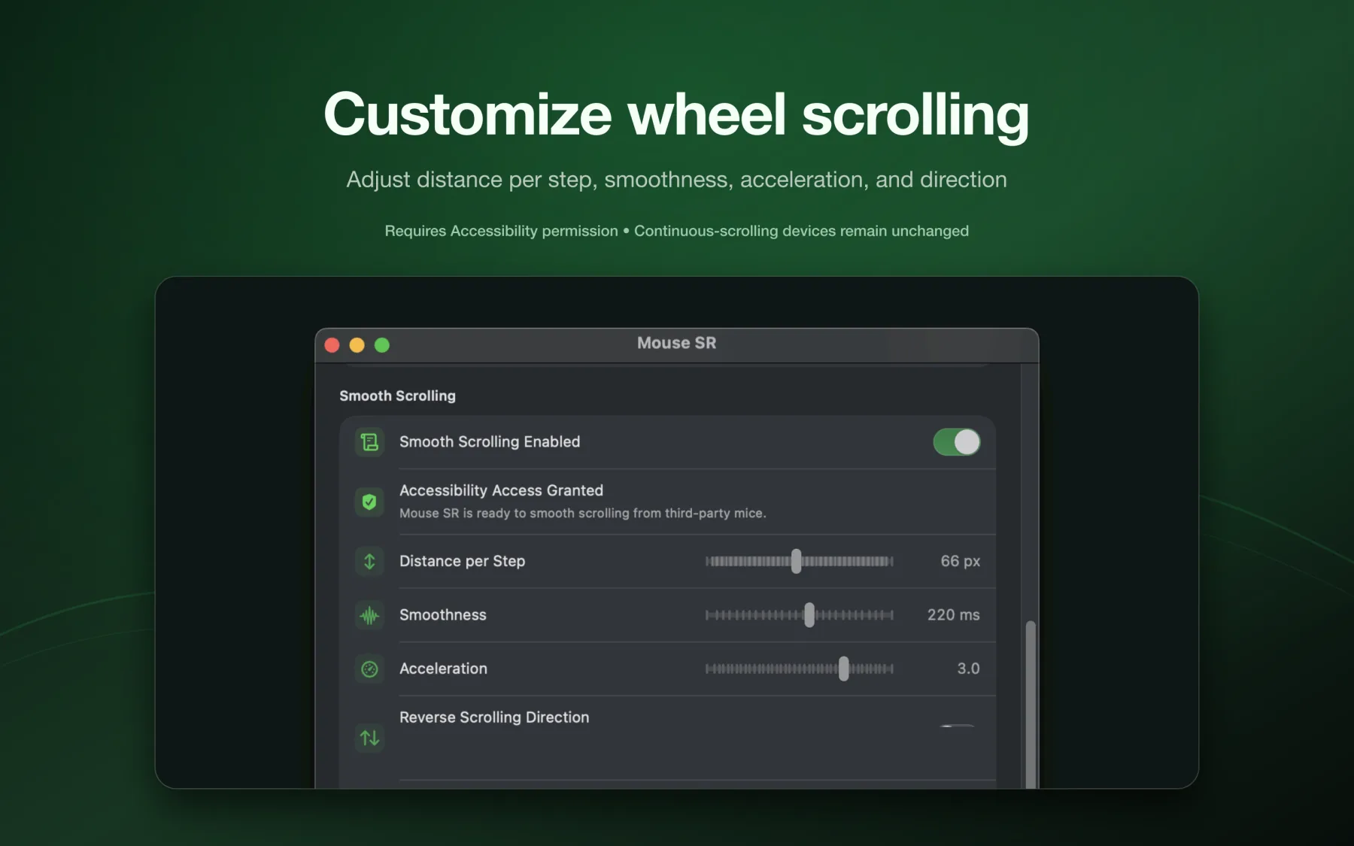Click the Accessibility Access Granted label

click(502, 490)
